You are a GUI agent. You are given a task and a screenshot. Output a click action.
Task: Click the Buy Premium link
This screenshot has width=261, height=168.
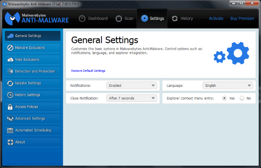pos(242,19)
